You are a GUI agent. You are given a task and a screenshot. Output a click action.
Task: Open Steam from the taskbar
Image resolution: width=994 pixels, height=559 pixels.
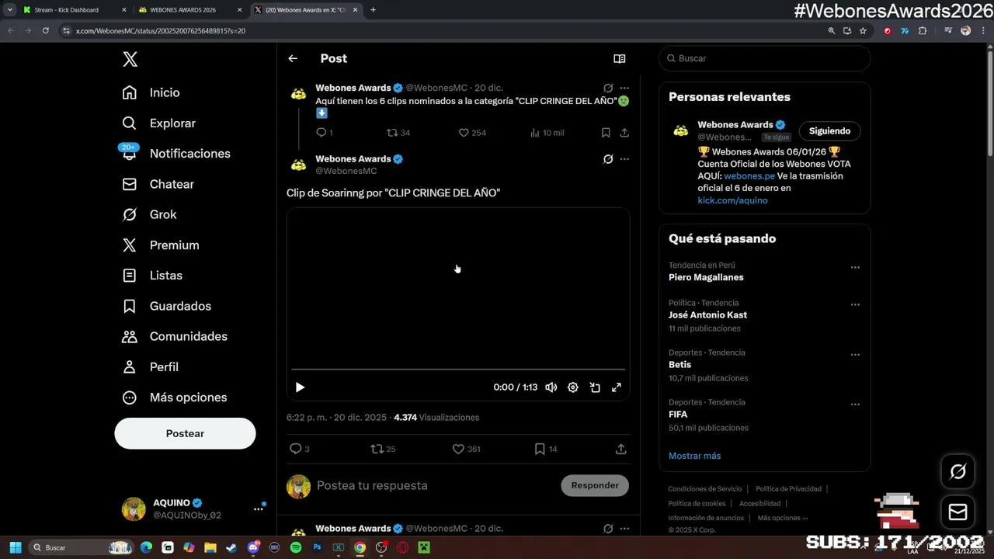click(231, 547)
